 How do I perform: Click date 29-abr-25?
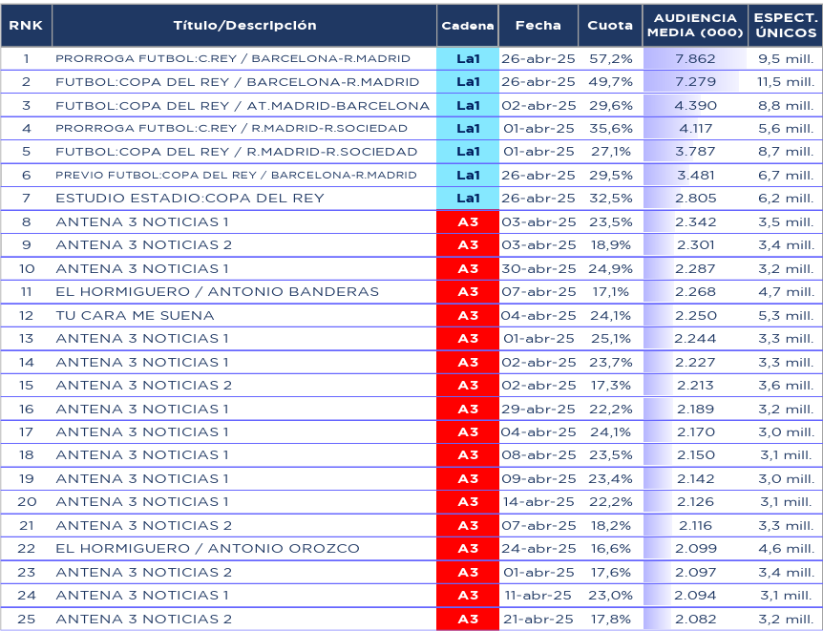(x=538, y=409)
